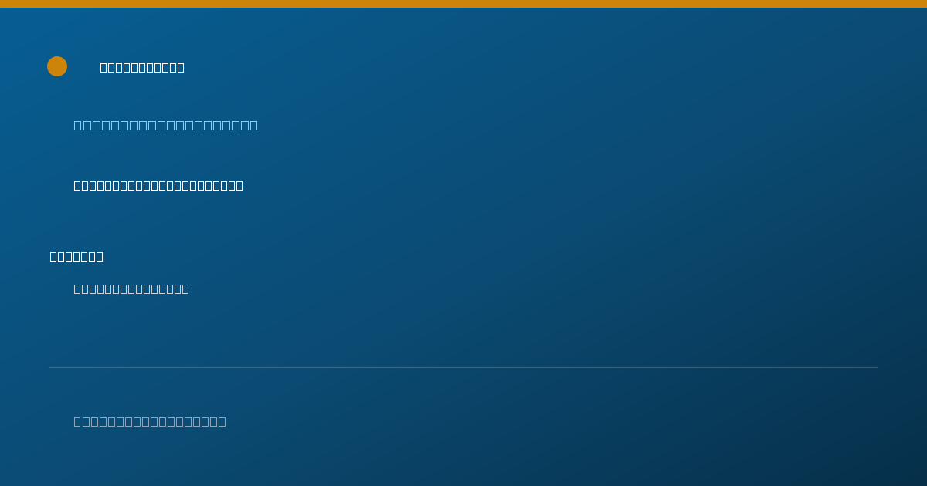Click the indented text line under the short heading
Screen dimensions: 927x486
[131, 289]
